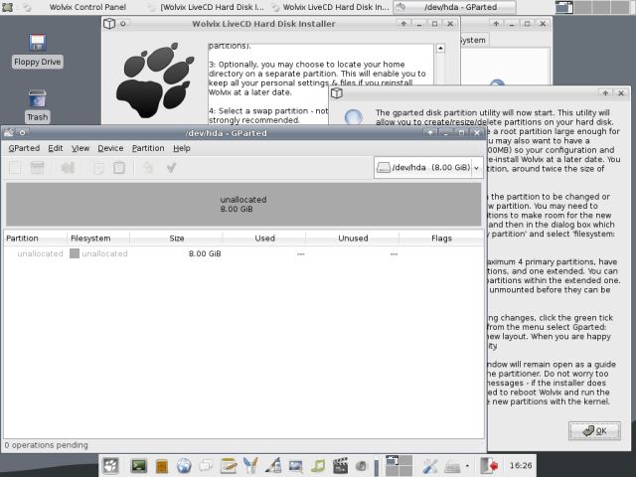Click the shade-up button of GParted titlebar

[430, 132]
